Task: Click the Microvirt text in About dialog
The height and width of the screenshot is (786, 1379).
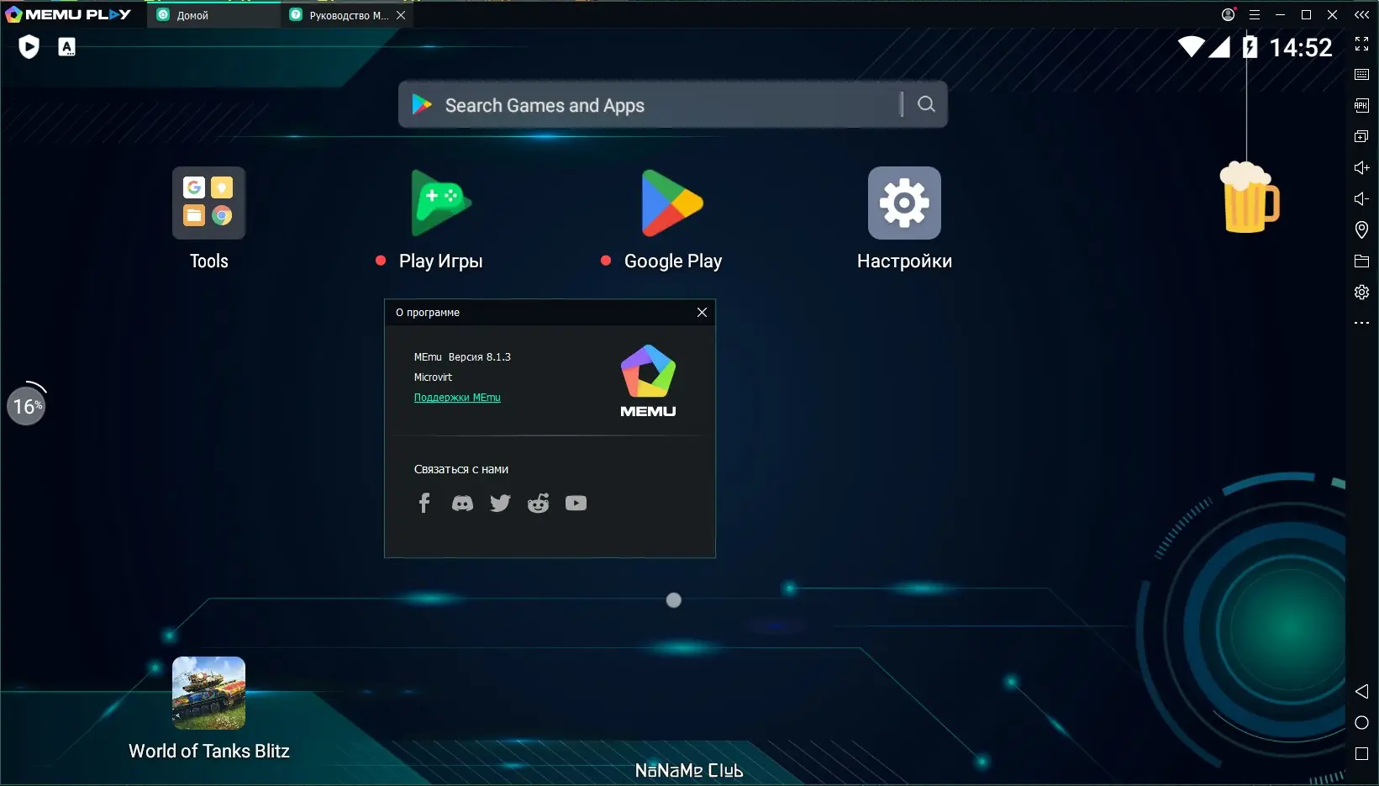Action: point(433,377)
